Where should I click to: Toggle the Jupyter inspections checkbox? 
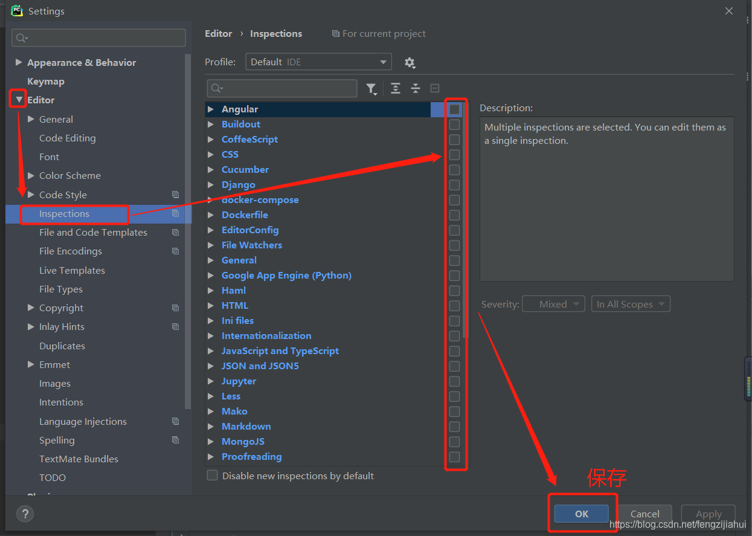[x=455, y=381]
